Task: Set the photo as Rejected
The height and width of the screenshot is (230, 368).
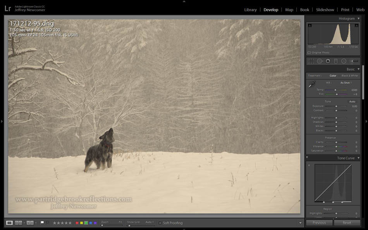Action: pyautogui.click(x=47, y=223)
